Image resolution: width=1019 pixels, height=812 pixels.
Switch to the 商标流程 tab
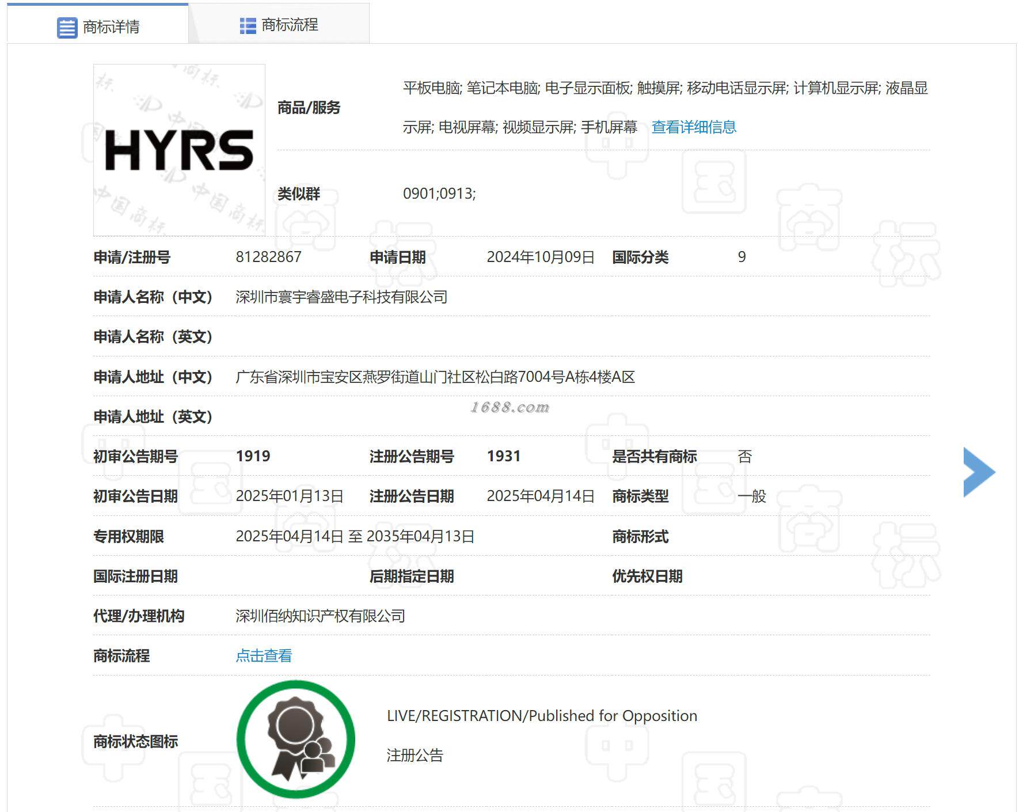tap(279, 24)
